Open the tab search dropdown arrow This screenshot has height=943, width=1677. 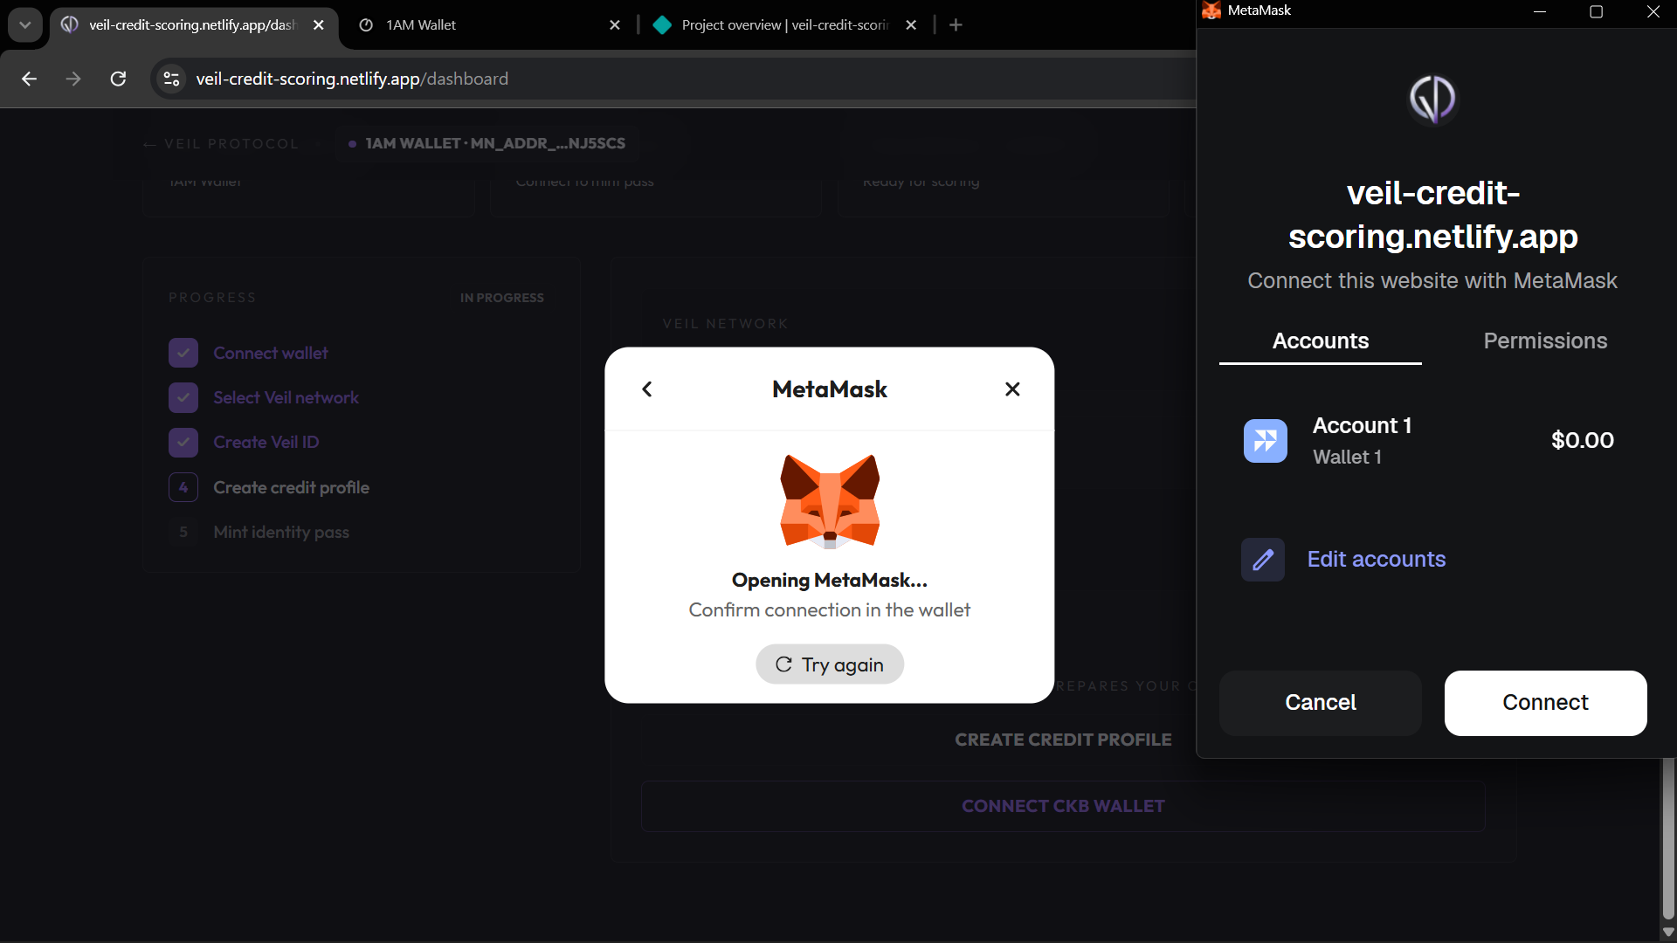tap(24, 25)
